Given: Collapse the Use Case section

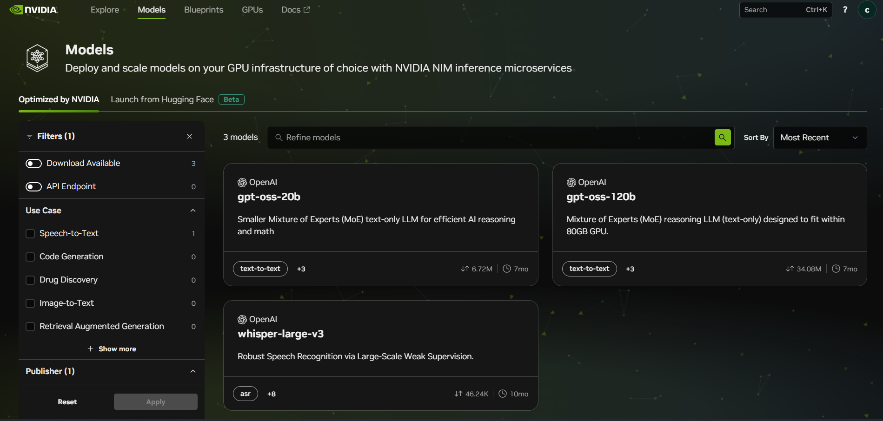Looking at the screenshot, I should click(x=193, y=210).
